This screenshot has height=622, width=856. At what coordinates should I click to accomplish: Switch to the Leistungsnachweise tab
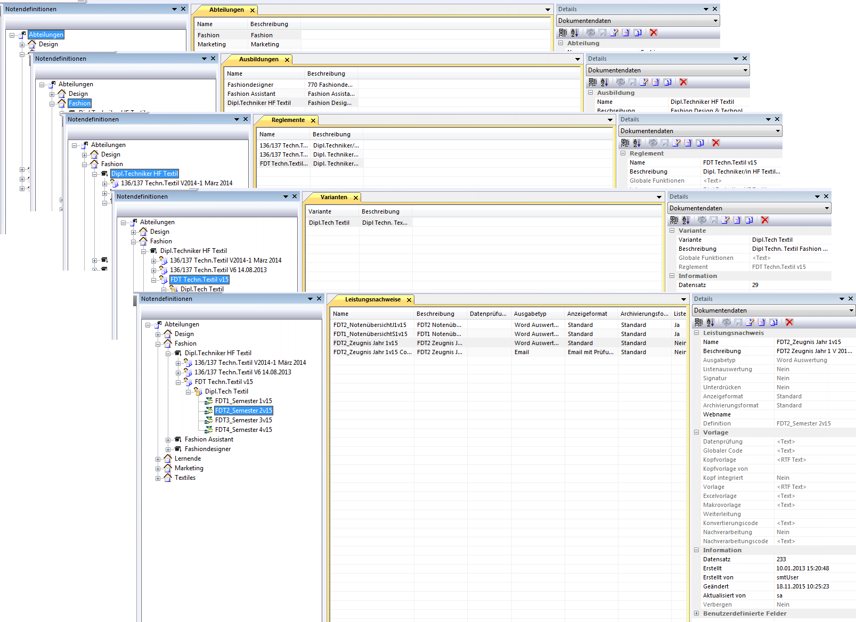tap(372, 299)
